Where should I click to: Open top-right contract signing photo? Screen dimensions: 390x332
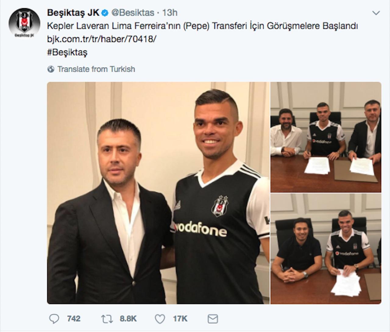click(x=326, y=137)
